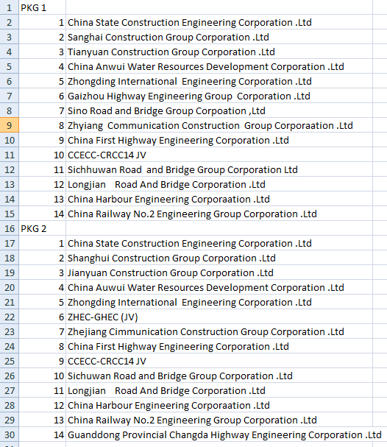387x447 pixels.
Task: Select Jianyuan Construction Group Corporation cell
Action: [219, 272]
